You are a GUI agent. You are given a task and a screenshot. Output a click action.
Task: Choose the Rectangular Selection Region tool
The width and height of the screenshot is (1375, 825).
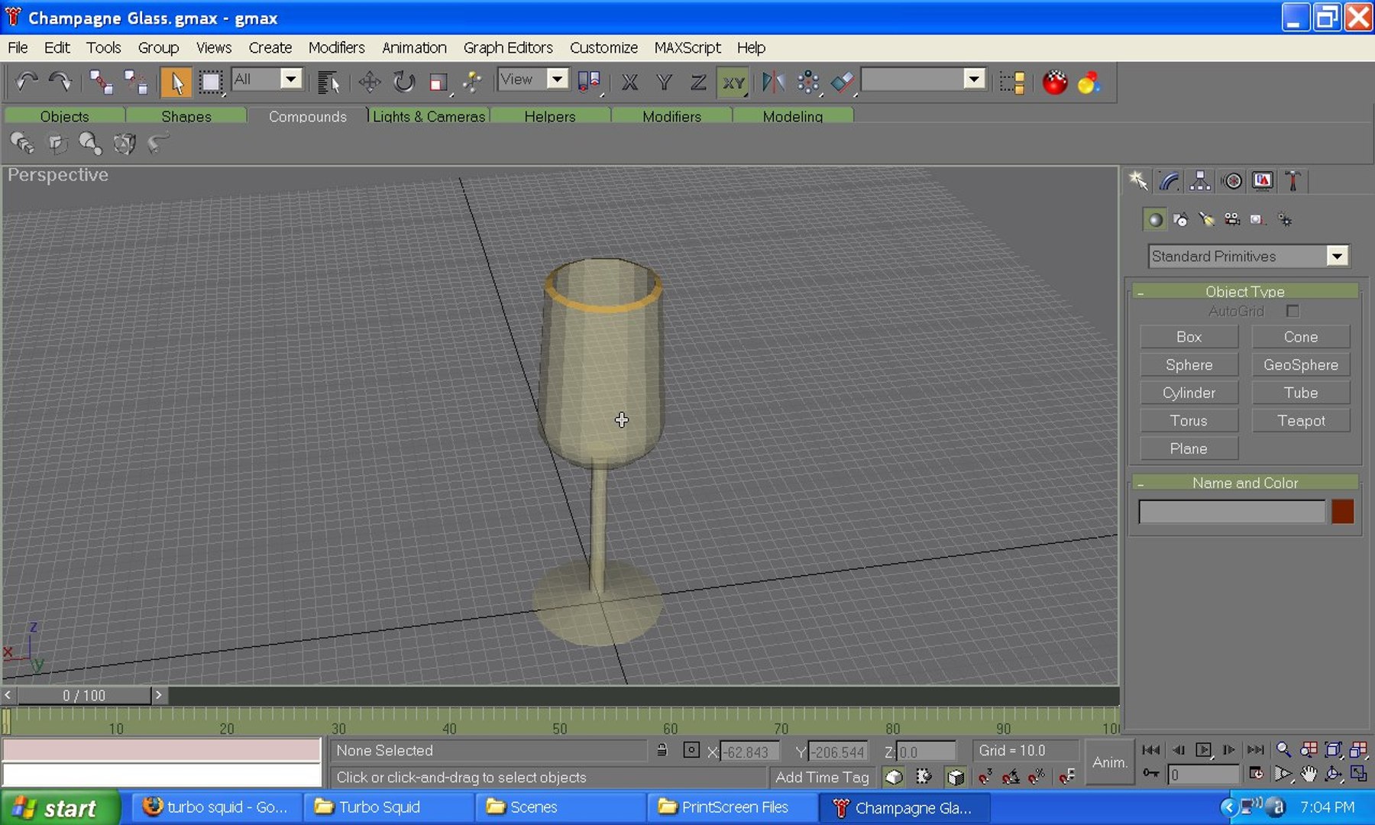click(x=211, y=82)
